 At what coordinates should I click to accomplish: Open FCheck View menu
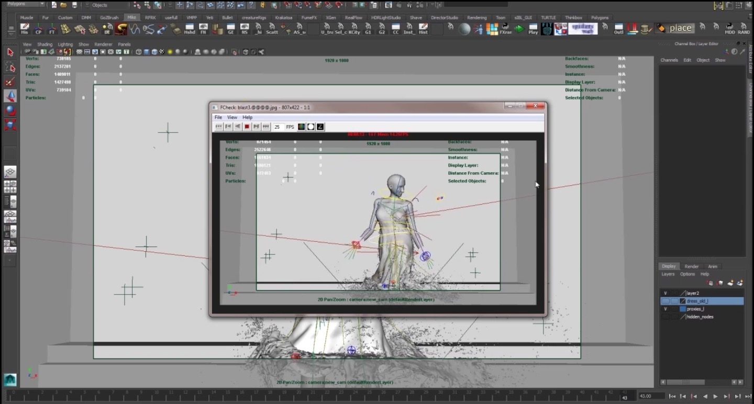232,117
